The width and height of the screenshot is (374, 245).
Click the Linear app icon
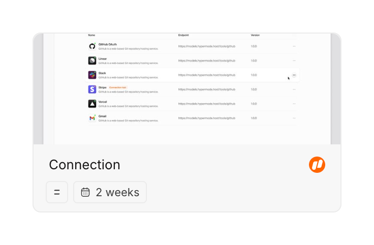[x=92, y=60]
